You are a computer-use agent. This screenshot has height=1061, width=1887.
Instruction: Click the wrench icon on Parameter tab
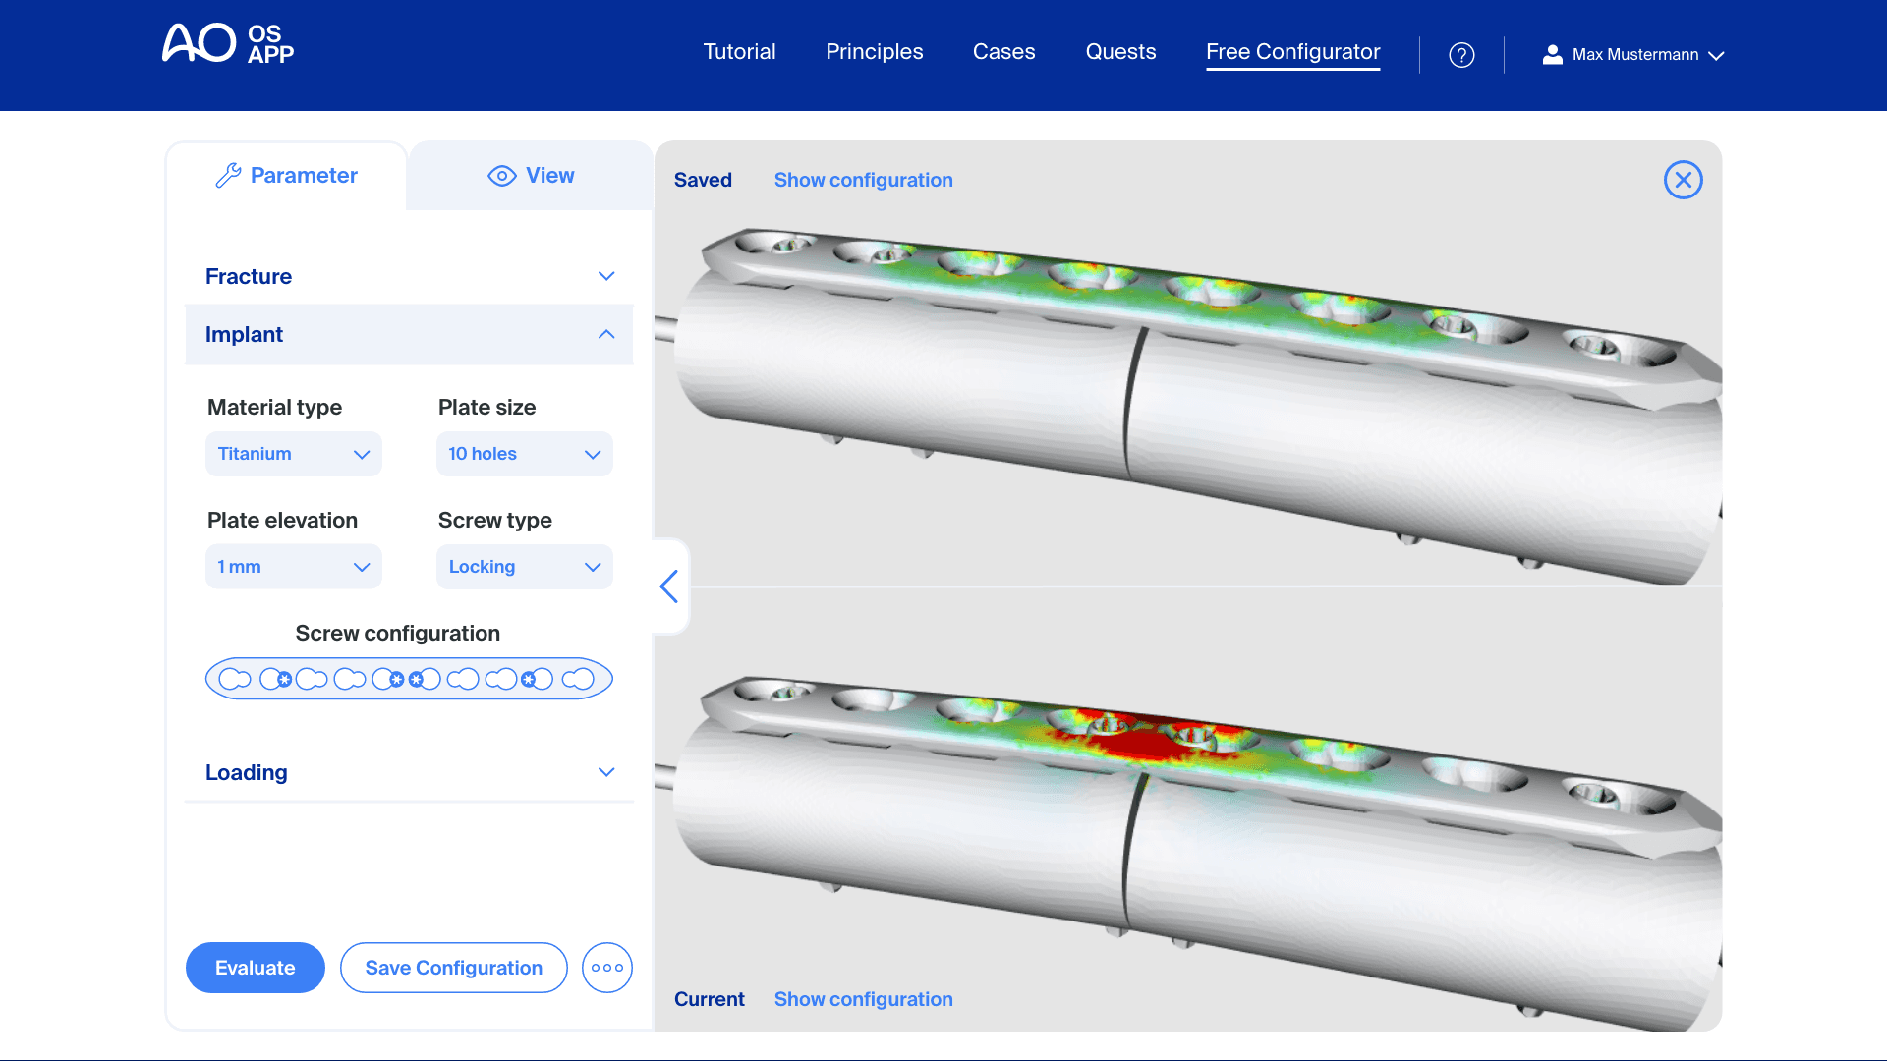click(228, 176)
